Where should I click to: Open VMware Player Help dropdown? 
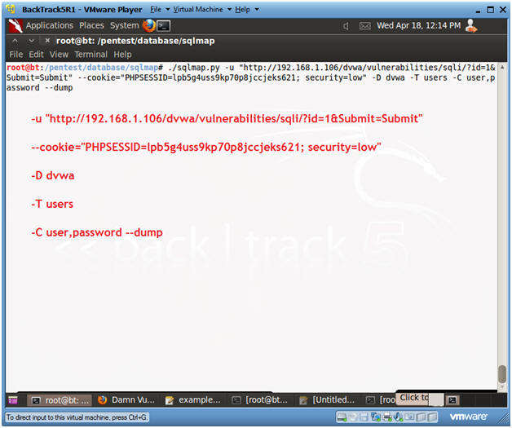(x=247, y=10)
